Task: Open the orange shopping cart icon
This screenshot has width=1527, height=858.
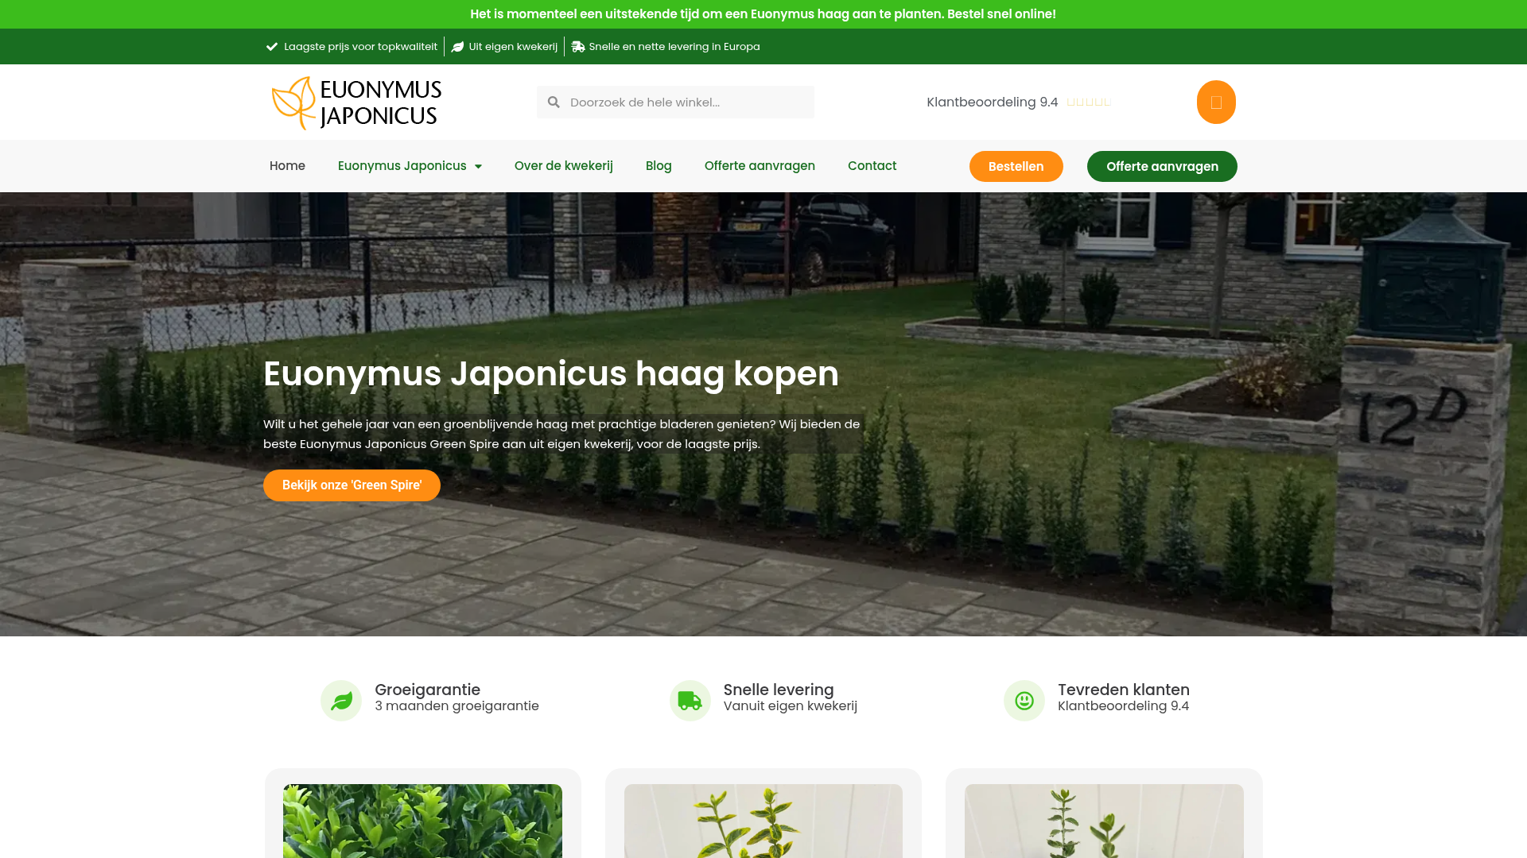Action: click(1216, 102)
